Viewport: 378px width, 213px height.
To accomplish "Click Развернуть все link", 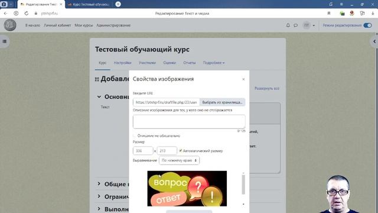I will click(x=267, y=88).
